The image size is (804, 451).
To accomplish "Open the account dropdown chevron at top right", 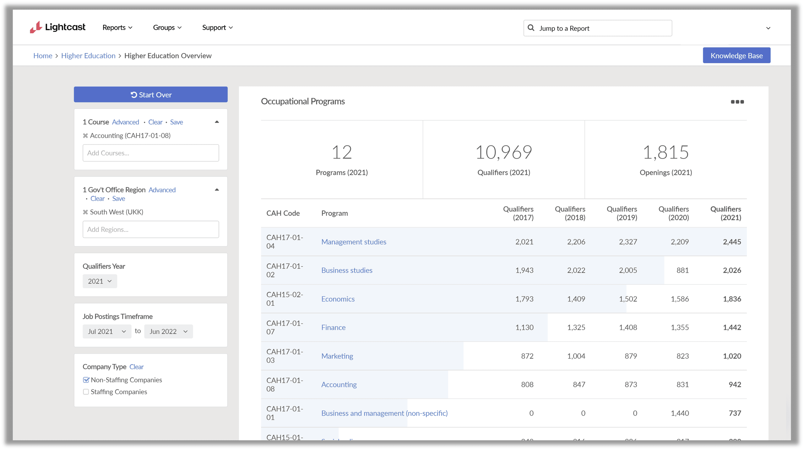I will coord(768,28).
